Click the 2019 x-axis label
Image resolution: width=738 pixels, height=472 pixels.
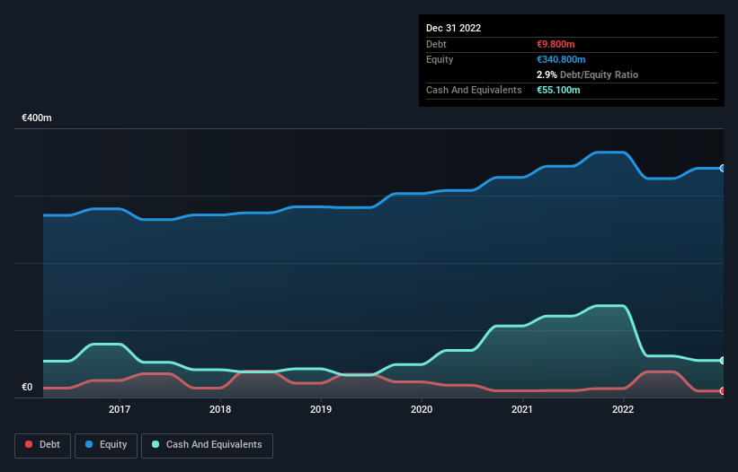pyautogui.click(x=321, y=409)
